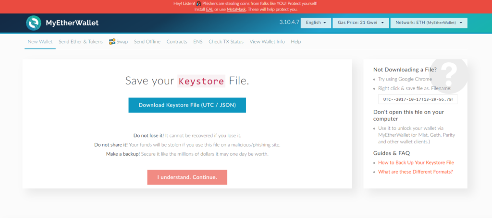Click Download Keystore File (UTC / JSON) button

187,105
